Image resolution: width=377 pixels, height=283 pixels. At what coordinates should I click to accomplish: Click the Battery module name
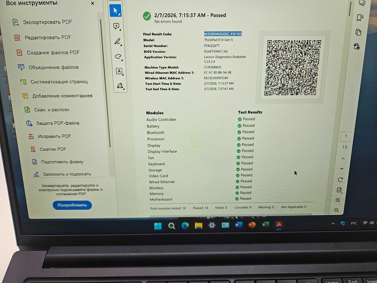pyautogui.click(x=153, y=126)
